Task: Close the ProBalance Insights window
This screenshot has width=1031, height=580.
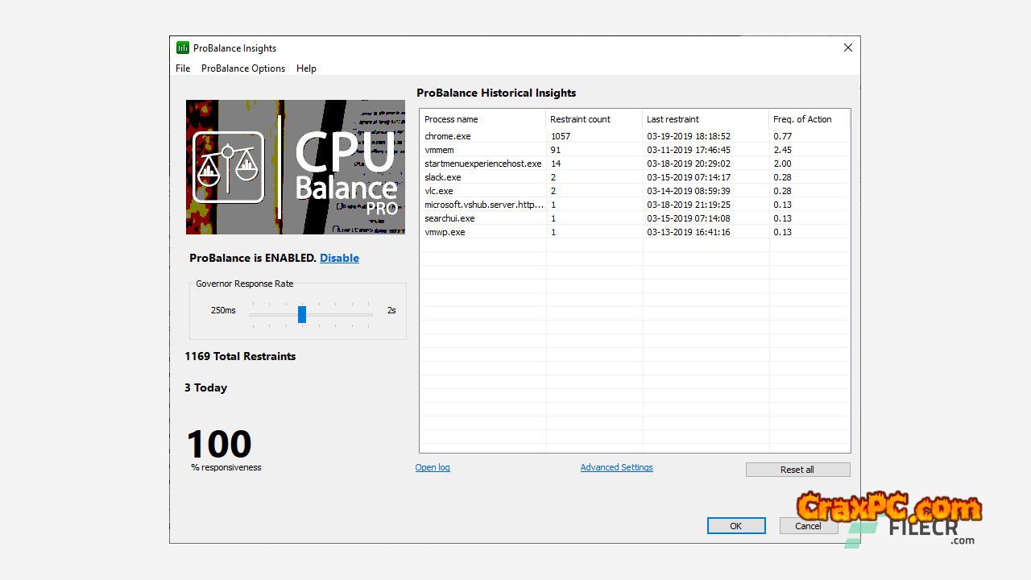Action: coord(847,48)
